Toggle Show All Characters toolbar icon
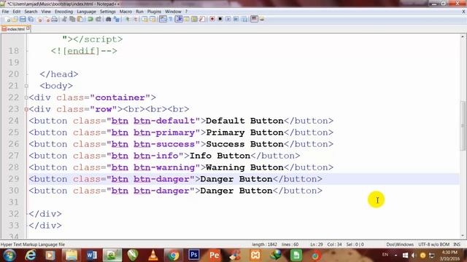Screen dimensions: 467x262 coord(171,20)
